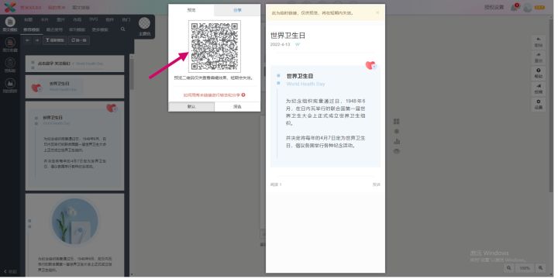Switch to the 组件 template tab
Image resolution: width=558 pixels, height=279 pixels.
coord(109,20)
